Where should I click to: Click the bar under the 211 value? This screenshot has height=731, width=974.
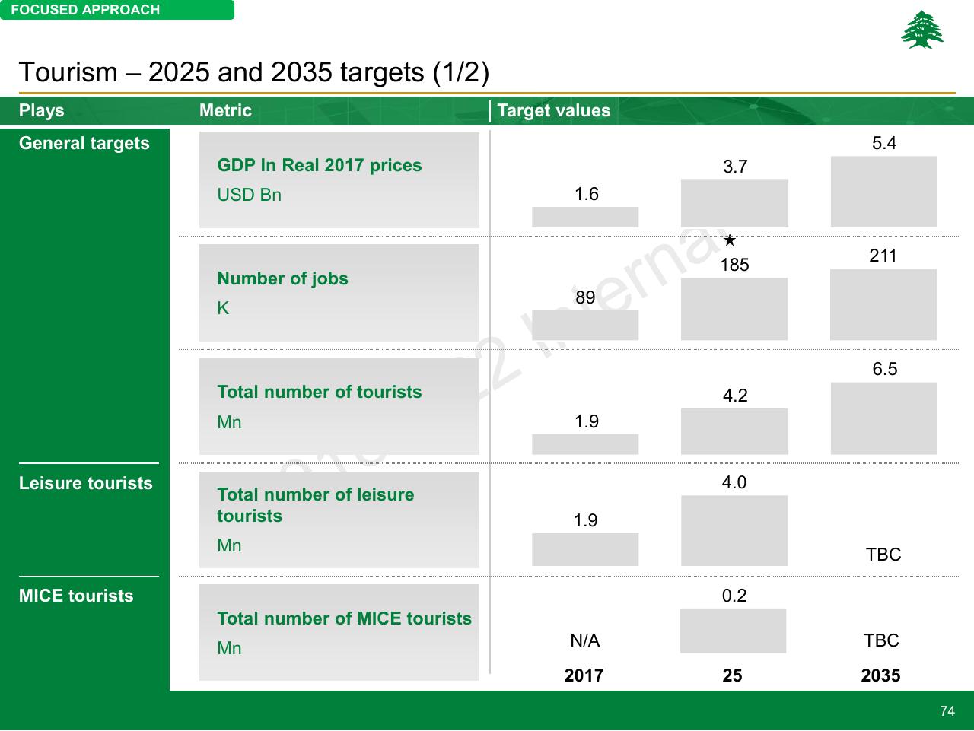click(x=883, y=304)
